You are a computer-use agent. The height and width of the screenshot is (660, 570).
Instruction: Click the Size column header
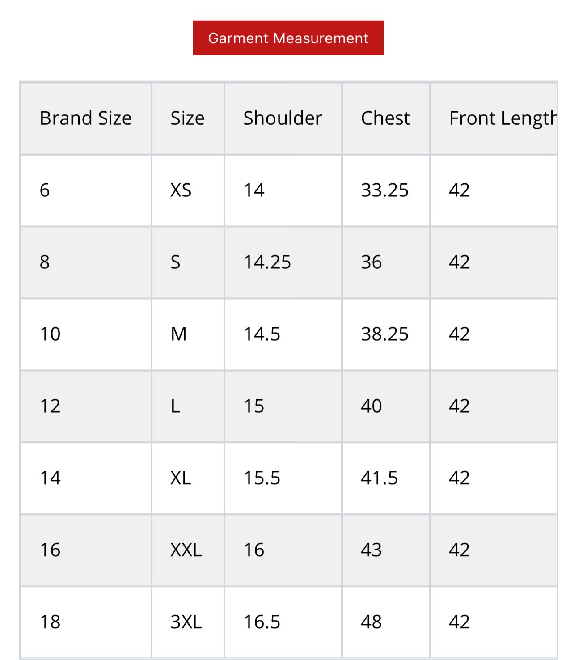187,118
